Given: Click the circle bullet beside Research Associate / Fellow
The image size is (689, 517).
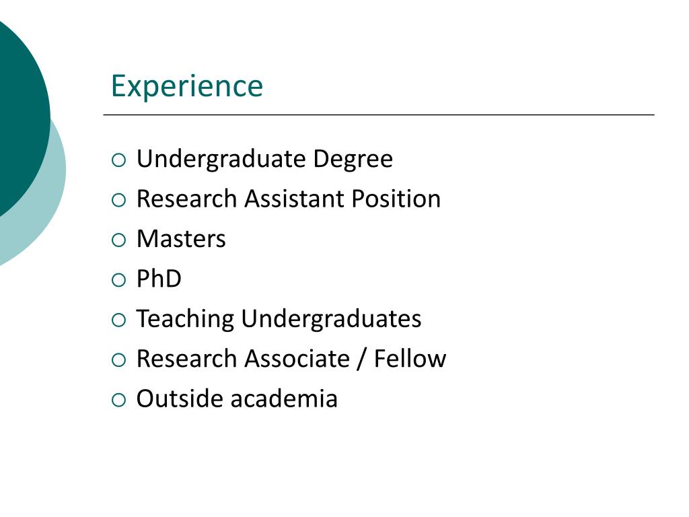Looking at the screenshot, I should click(118, 361).
